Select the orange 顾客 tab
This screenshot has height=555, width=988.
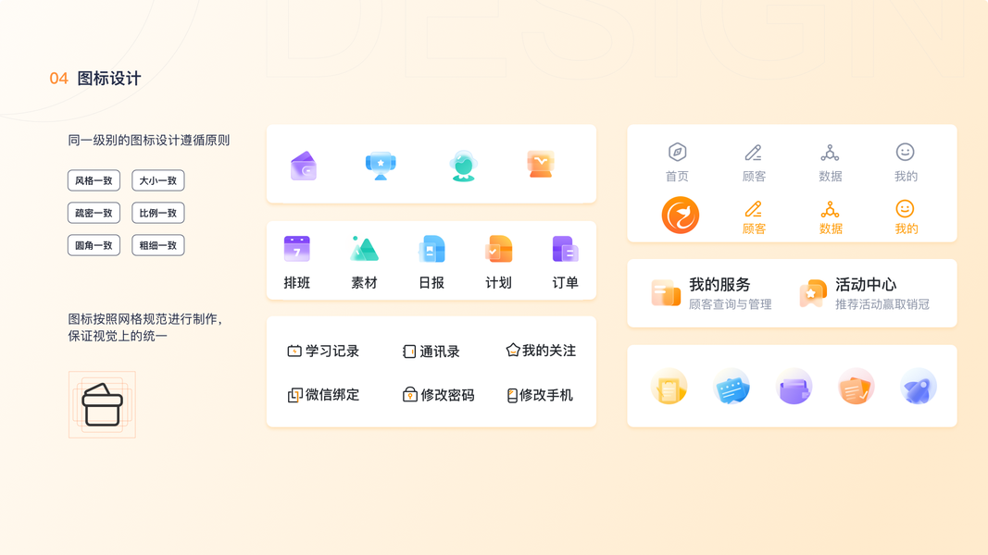(x=754, y=217)
